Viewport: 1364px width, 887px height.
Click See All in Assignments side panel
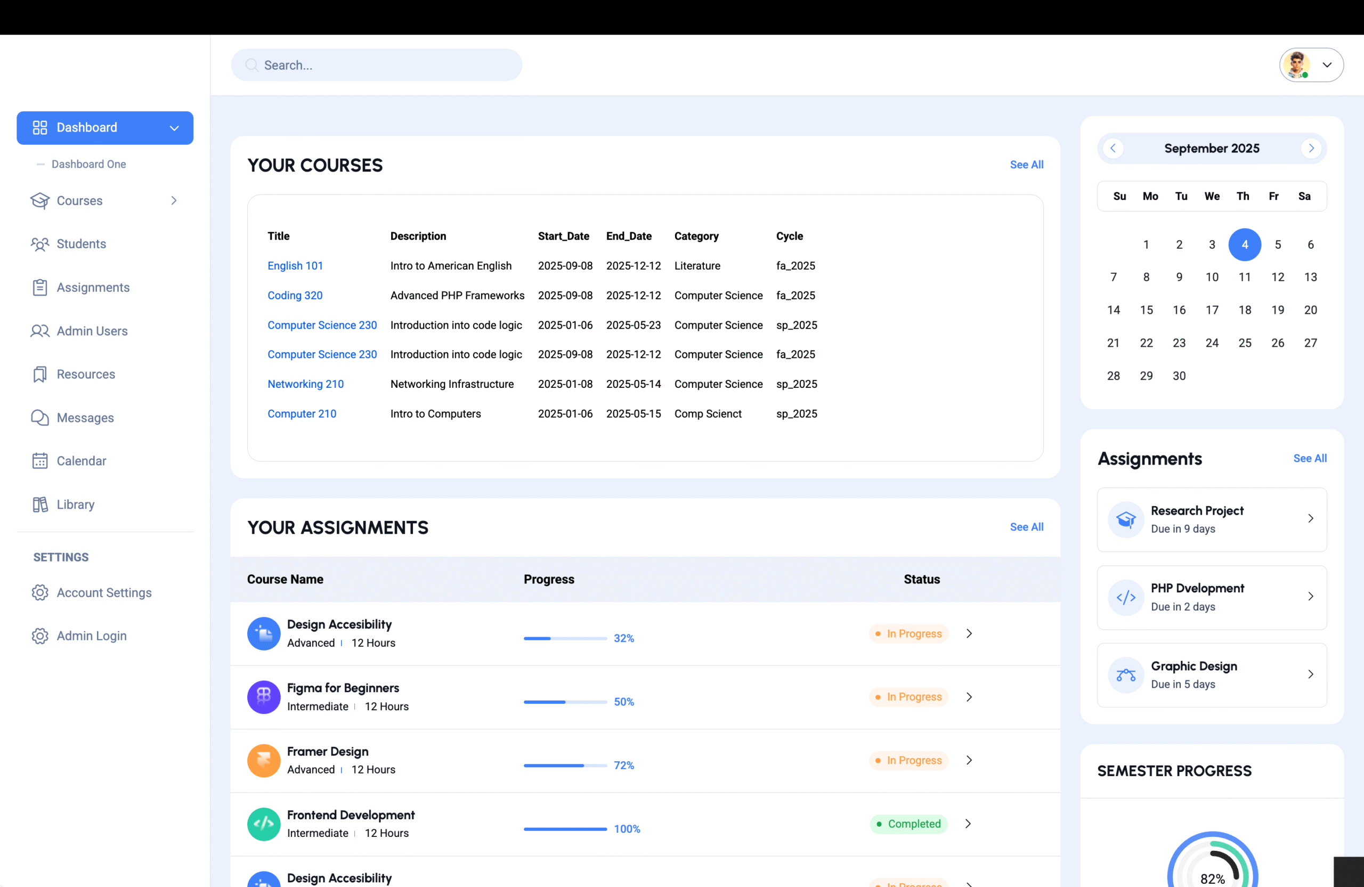tap(1310, 458)
